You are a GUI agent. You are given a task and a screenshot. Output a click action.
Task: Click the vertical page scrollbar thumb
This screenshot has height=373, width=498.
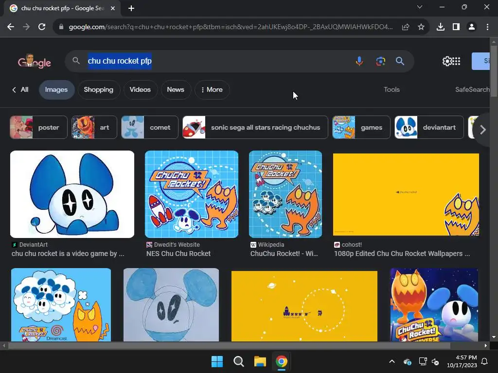(x=494, y=70)
